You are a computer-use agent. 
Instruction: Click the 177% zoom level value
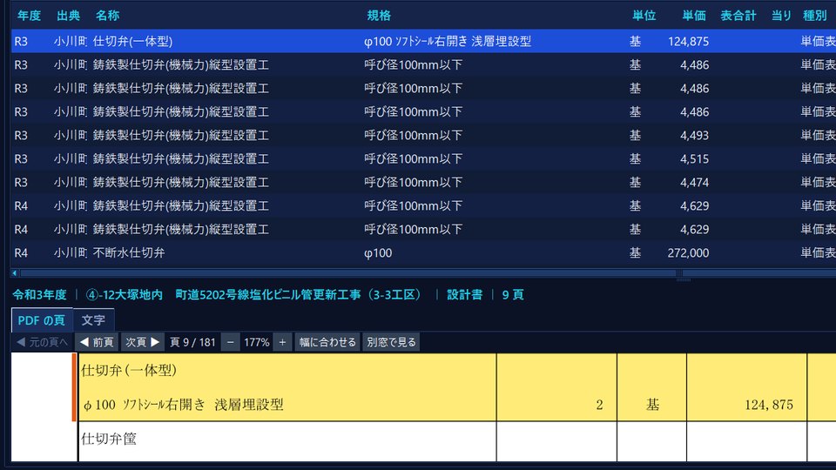256,342
